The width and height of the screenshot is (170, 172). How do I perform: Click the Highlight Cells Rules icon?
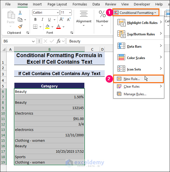pos(121,23)
